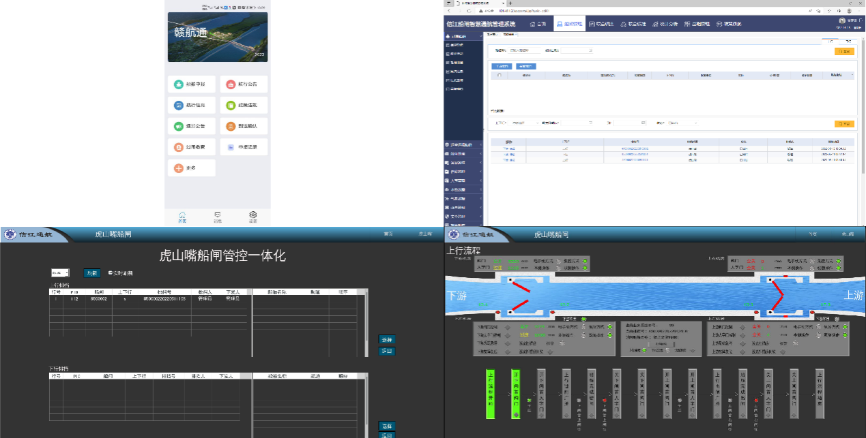Open the 上下行 dropdown in the lower filter row
Image resolution: width=866 pixels, height=438 pixels.
[x=523, y=123]
